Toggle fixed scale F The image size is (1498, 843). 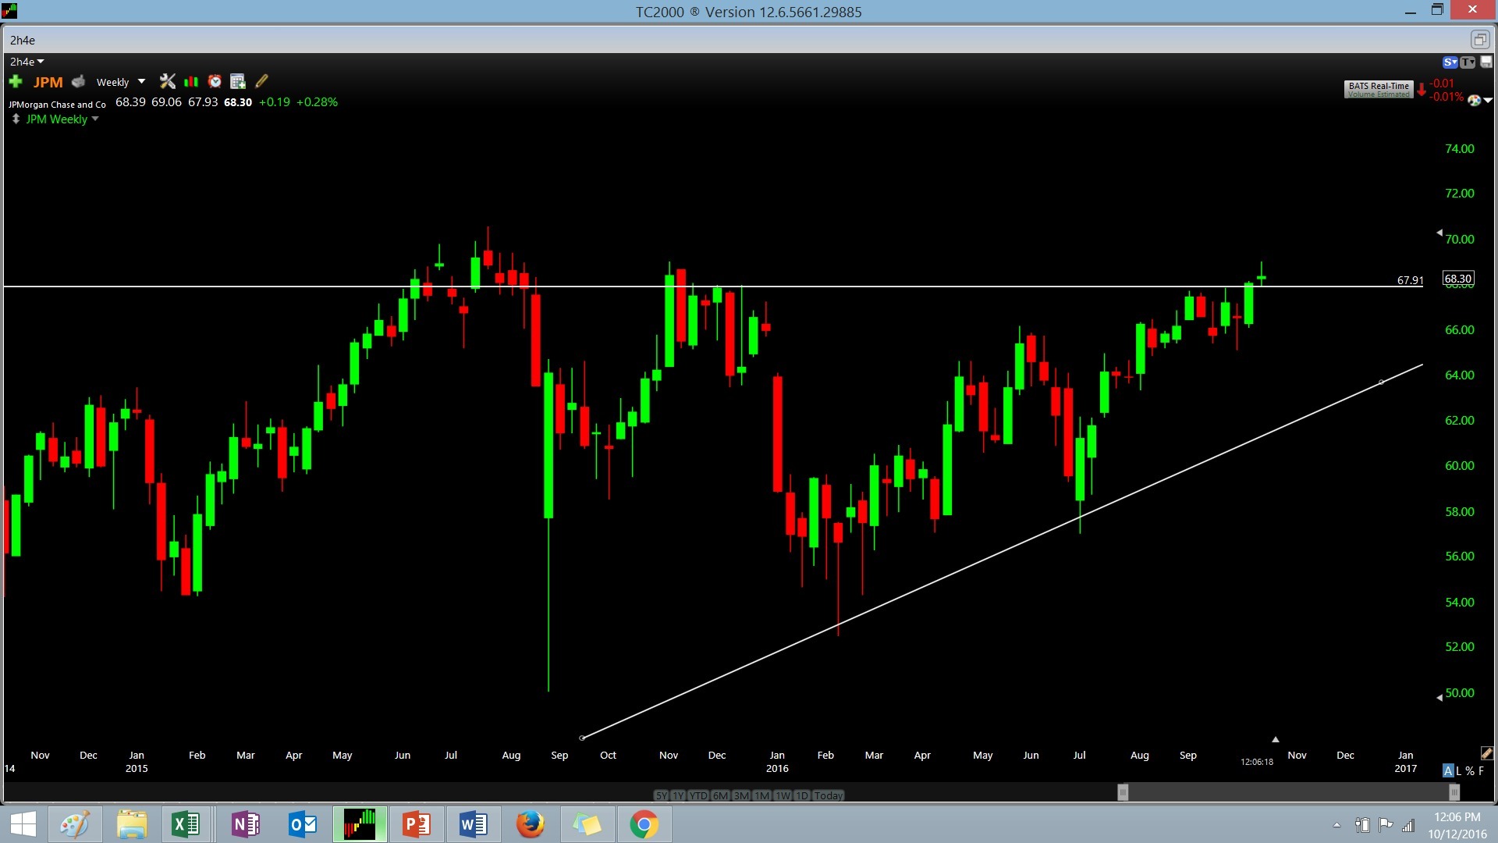coord(1481,770)
